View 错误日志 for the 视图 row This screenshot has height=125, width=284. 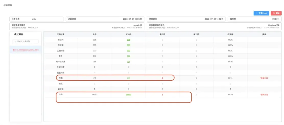coord(264,78)
